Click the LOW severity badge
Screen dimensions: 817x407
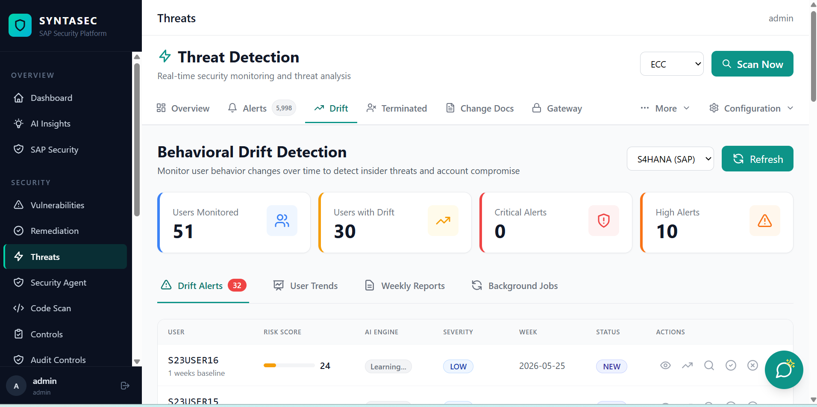click(x=458, y=366)
